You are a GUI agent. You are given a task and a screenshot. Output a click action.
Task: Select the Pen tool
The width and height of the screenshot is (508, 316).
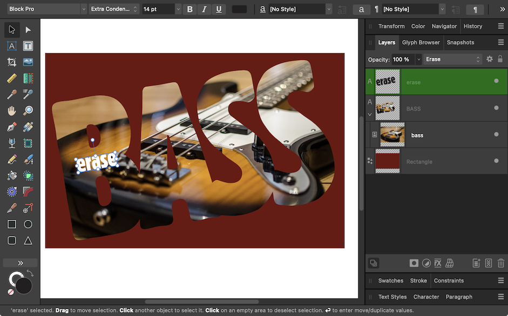(11, 126)
